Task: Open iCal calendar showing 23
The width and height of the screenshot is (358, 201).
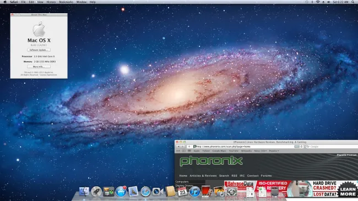Action: point(182,192)
